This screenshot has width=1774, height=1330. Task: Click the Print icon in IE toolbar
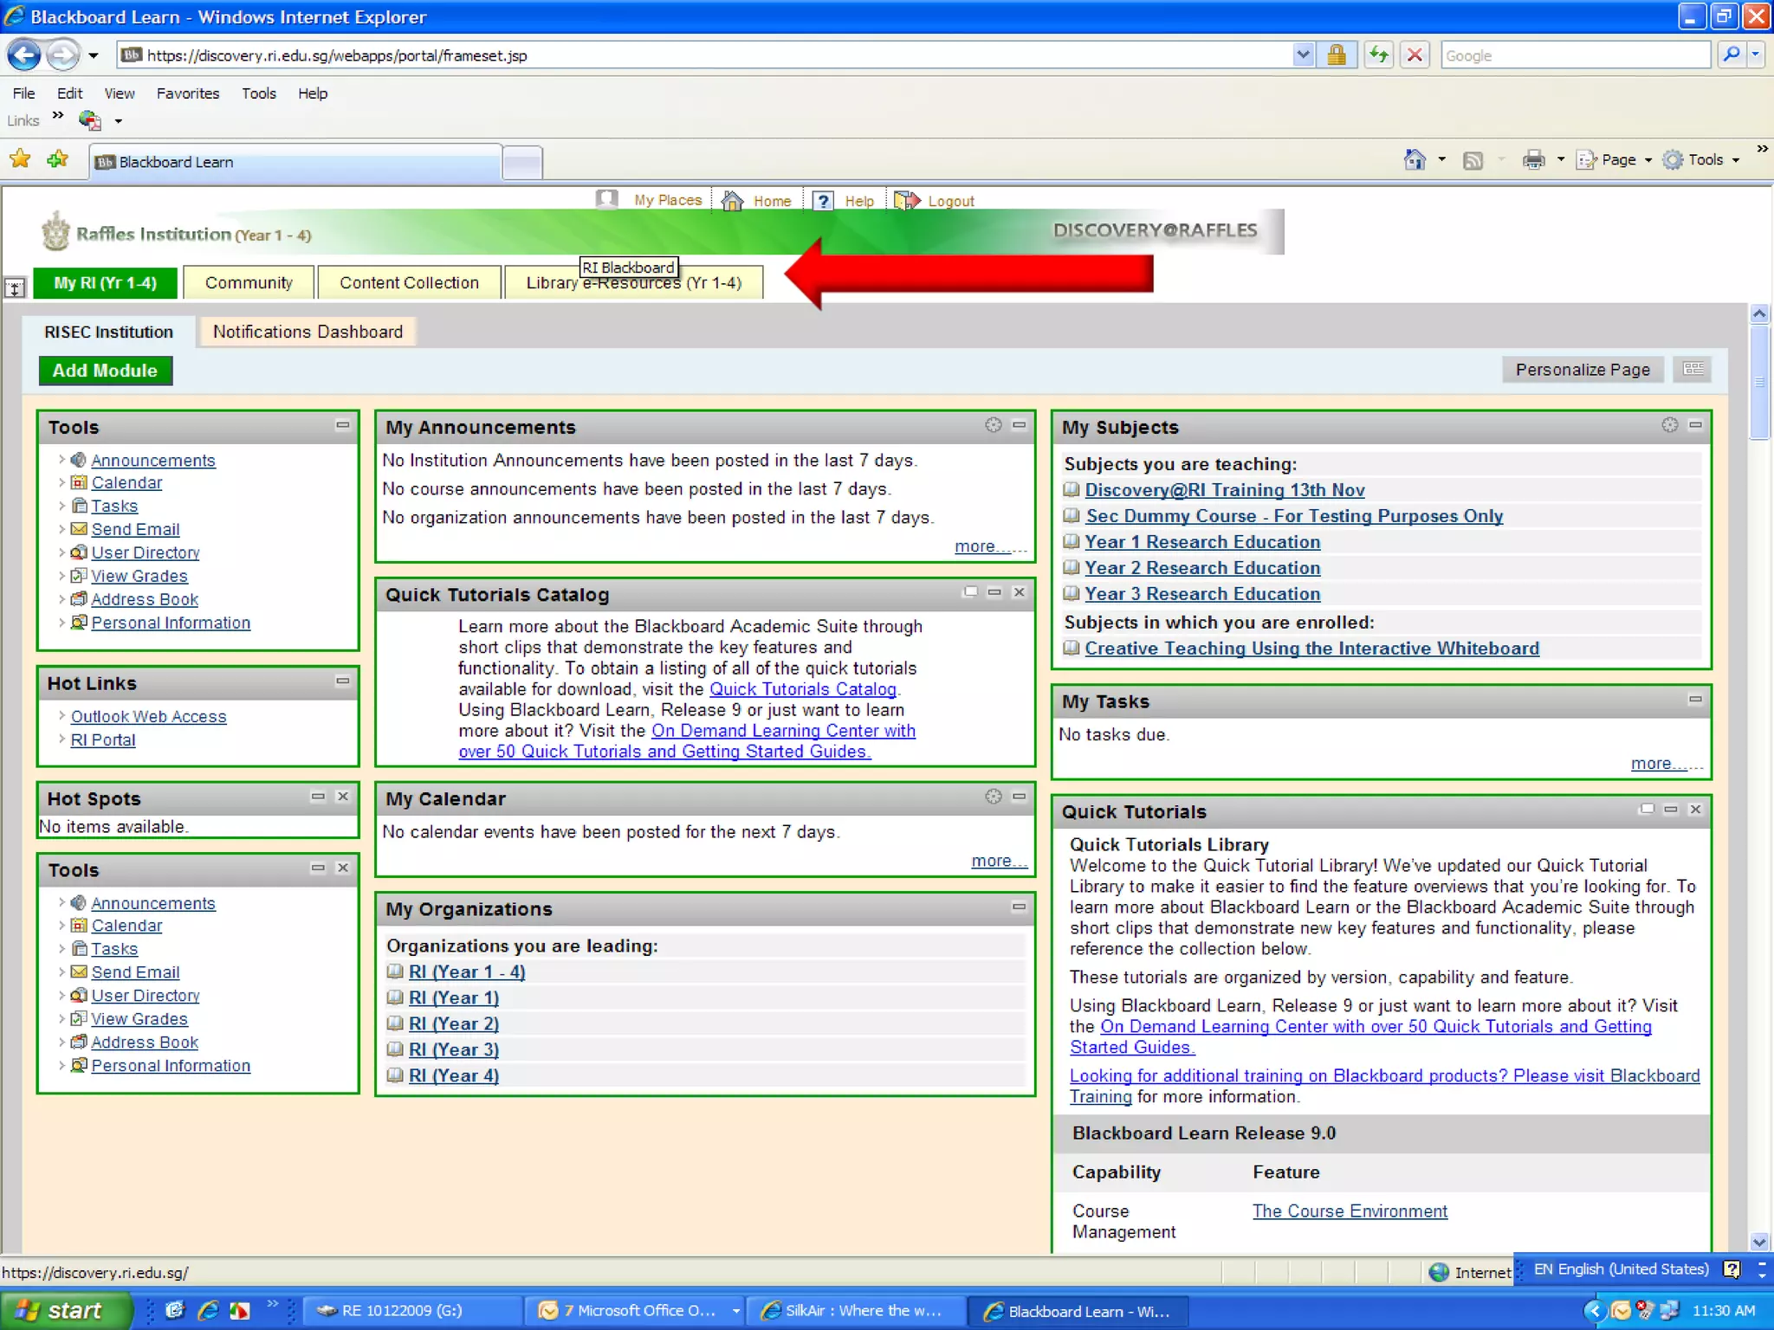click(1533, 160)
